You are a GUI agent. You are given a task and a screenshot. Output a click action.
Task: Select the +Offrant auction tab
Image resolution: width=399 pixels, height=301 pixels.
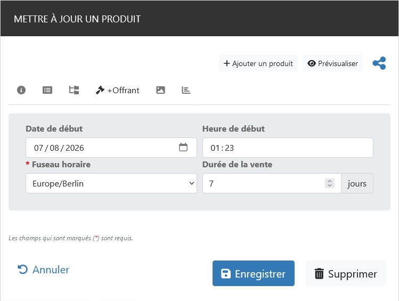point(117,90)
